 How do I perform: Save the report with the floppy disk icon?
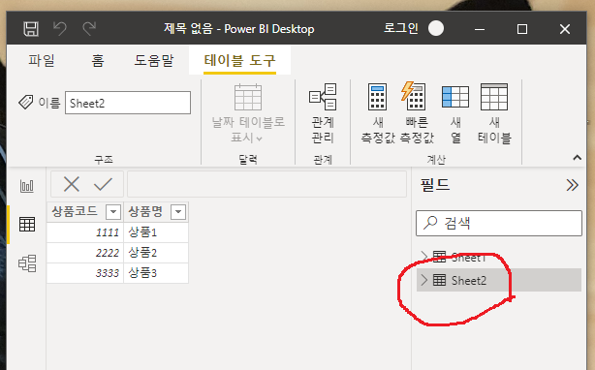(31, 29)
